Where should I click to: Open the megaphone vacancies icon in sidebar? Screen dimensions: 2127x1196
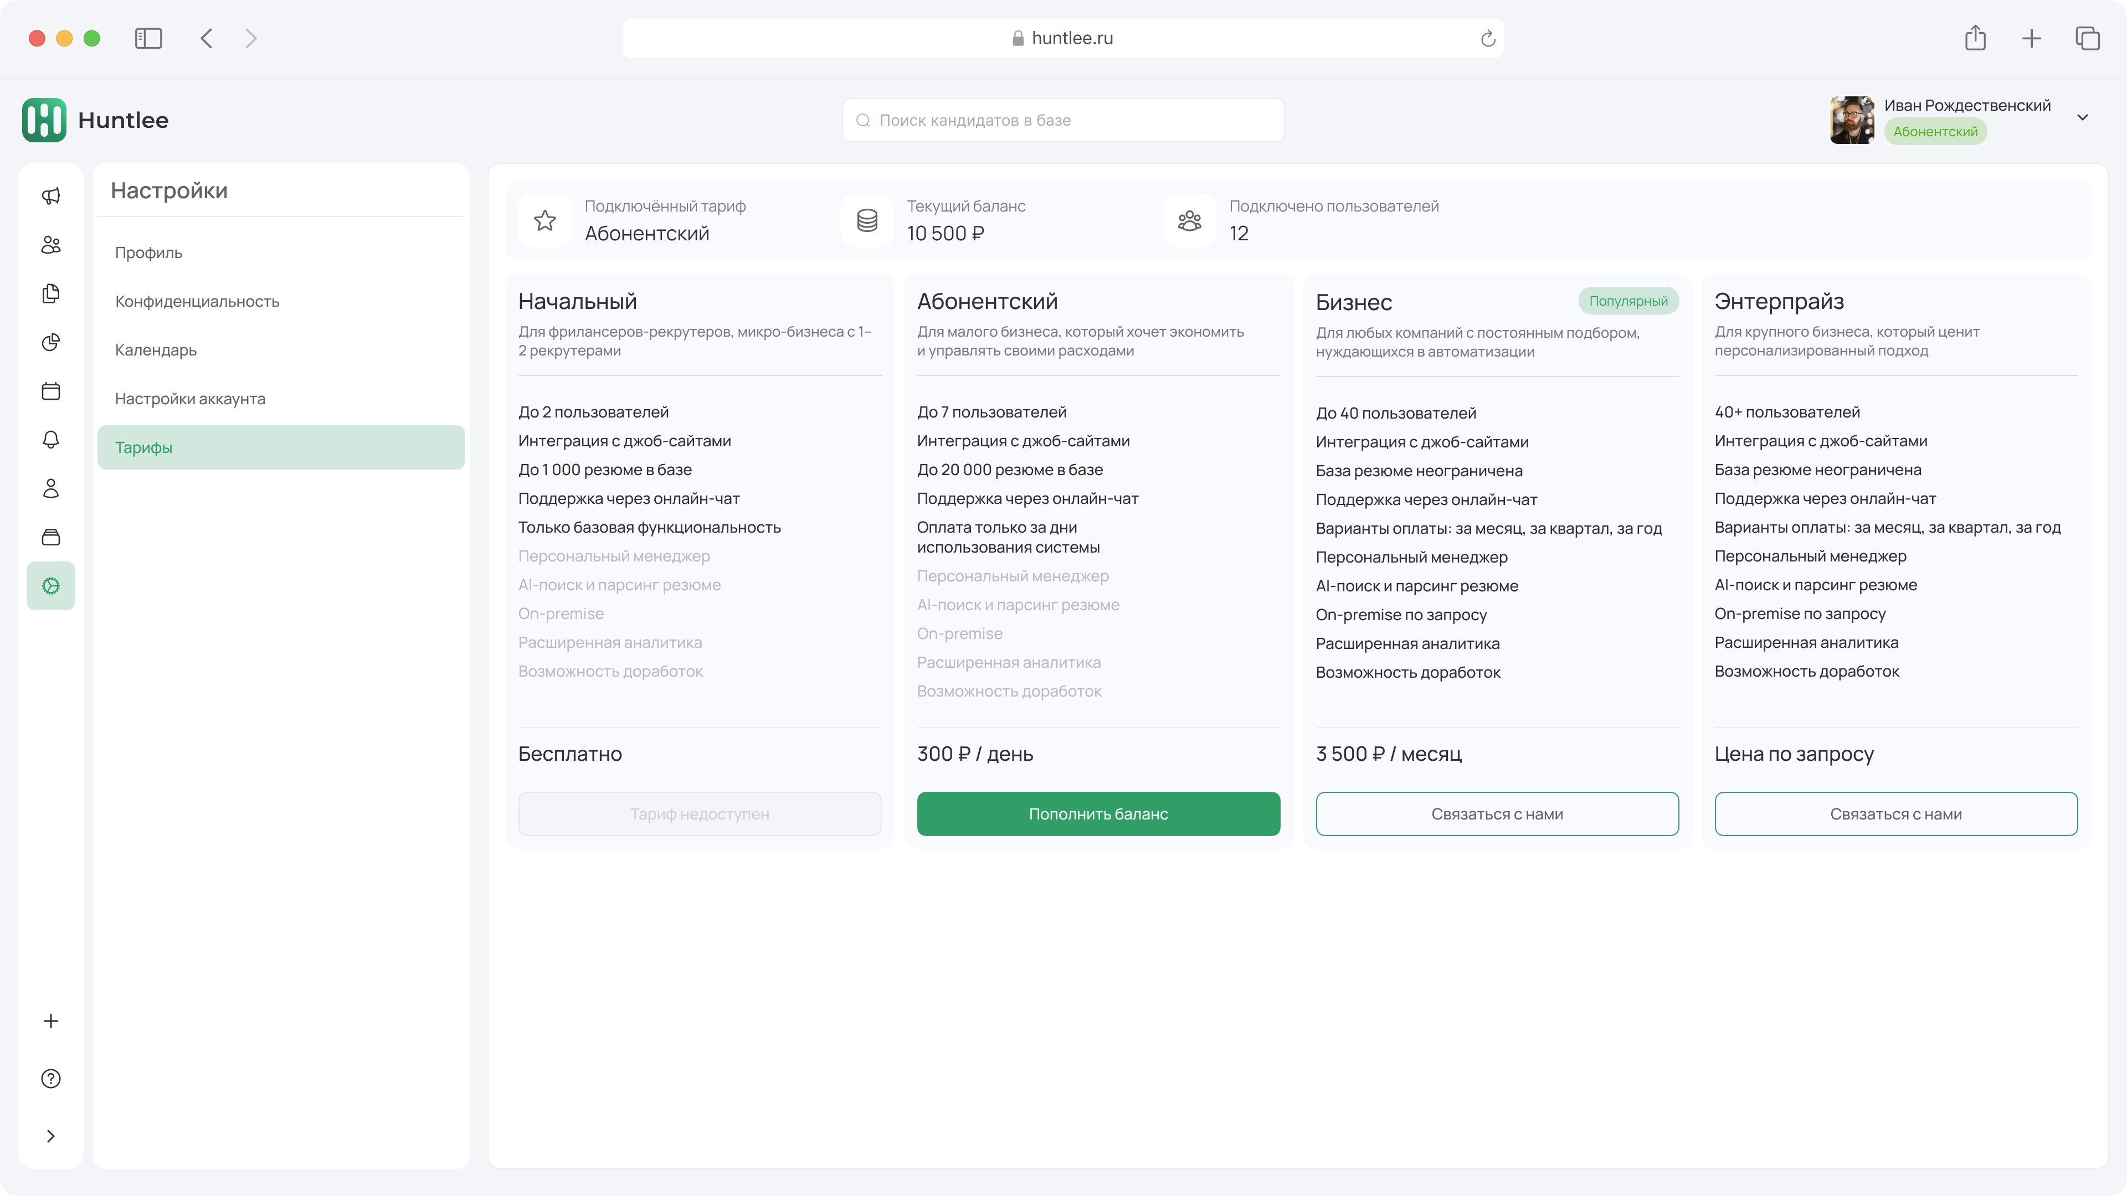point(51,195)
